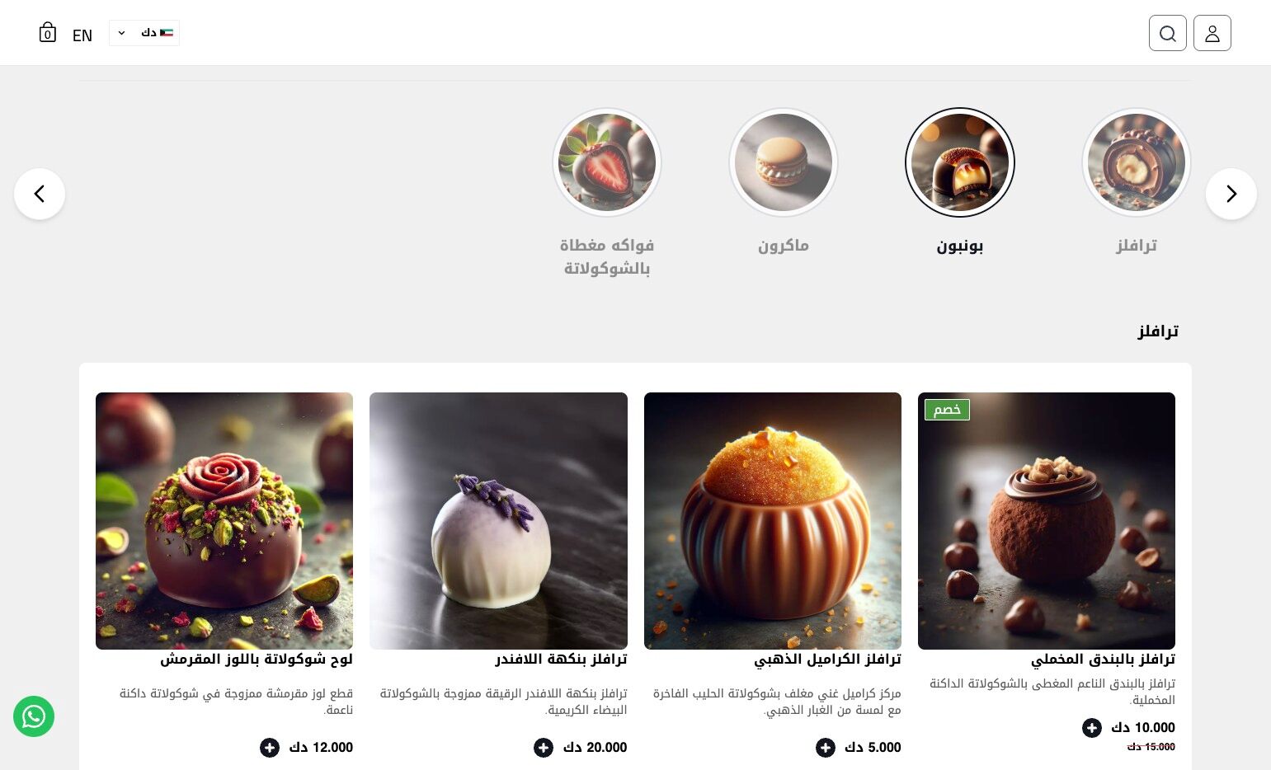Go to previous categories with left arrow

40,194
